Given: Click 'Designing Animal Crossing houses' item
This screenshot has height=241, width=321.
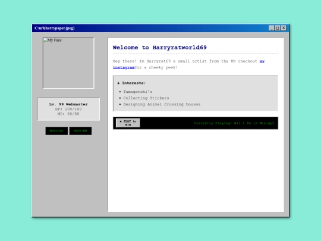Looking at the screenshot, I should pyautogui.click(x=162, y=104).
